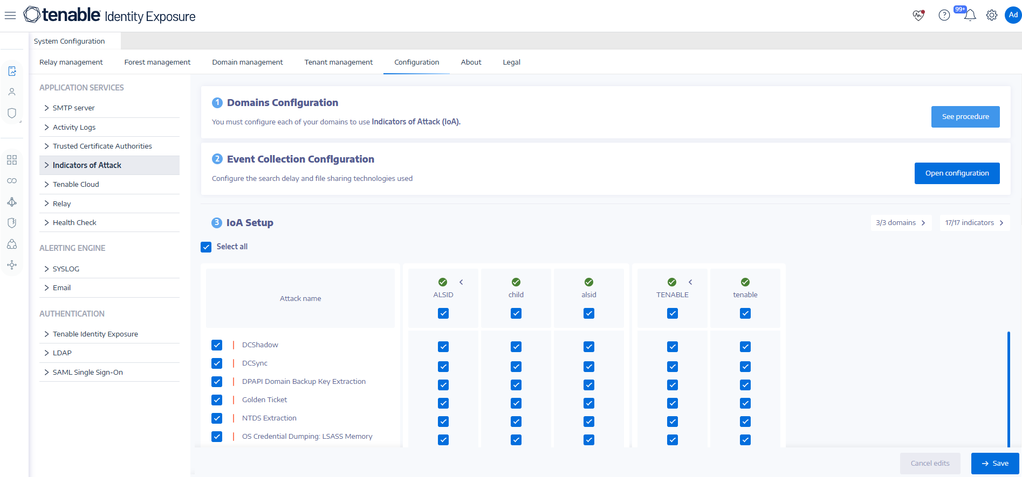Open the notifications bell

[970, 16]
